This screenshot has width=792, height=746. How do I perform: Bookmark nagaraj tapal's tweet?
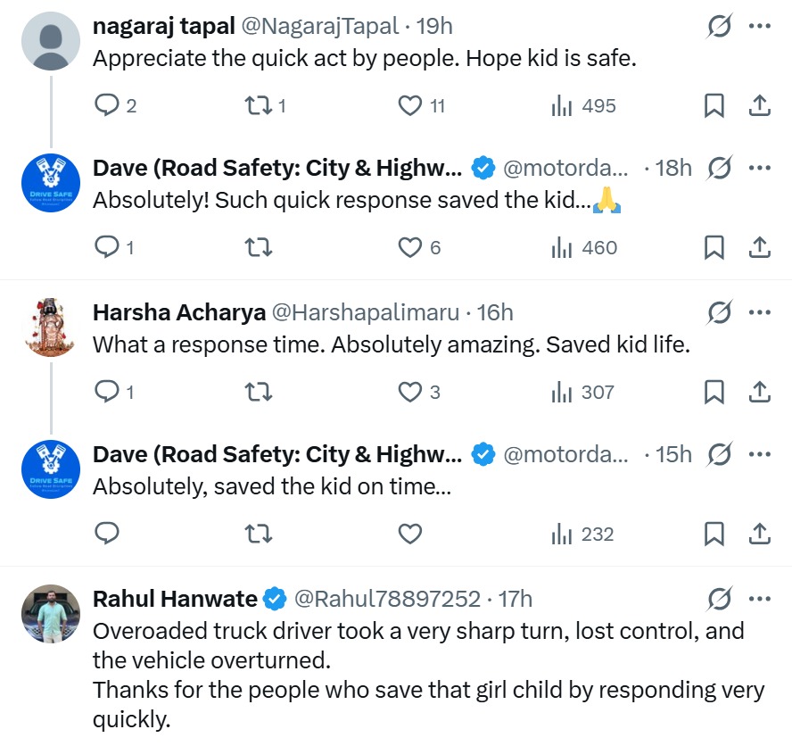click(x=714, y=106)
